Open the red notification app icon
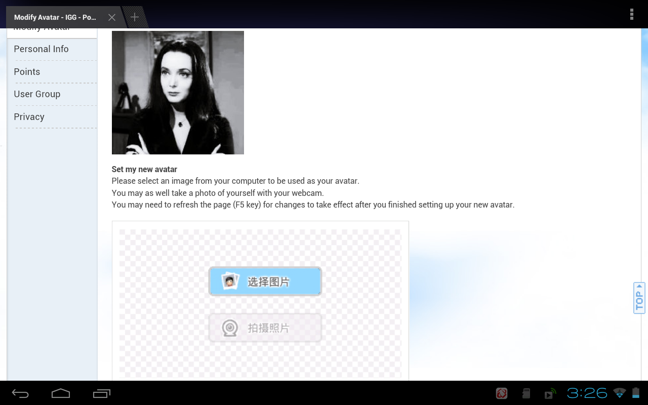Viewport: 648px width, 405px height. [x=502, y=393]
